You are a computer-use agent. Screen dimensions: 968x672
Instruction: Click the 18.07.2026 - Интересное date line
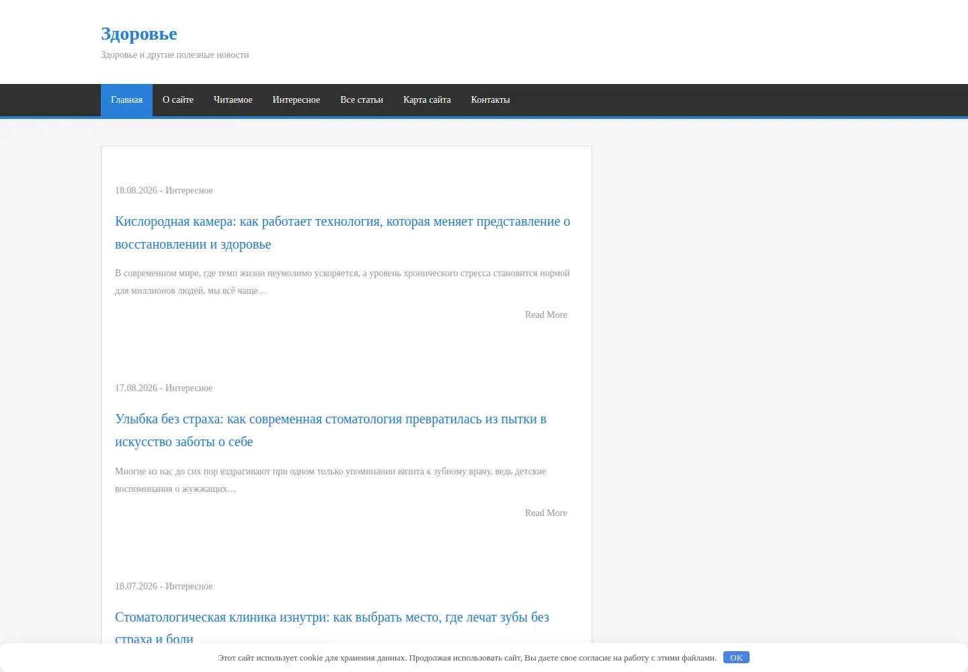(163, 586)
